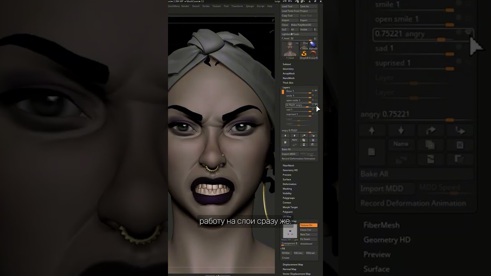Viewport: 491px width, 276px height.
Task: Open the Stencil menu
Action: pos(196,6)
